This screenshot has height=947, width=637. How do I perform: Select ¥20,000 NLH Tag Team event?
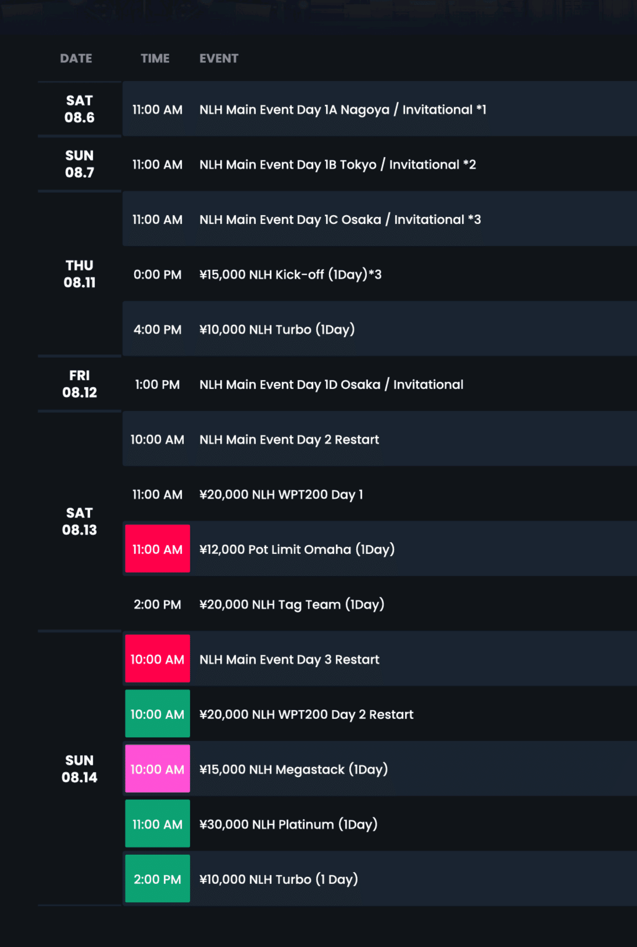click(291, 604)
